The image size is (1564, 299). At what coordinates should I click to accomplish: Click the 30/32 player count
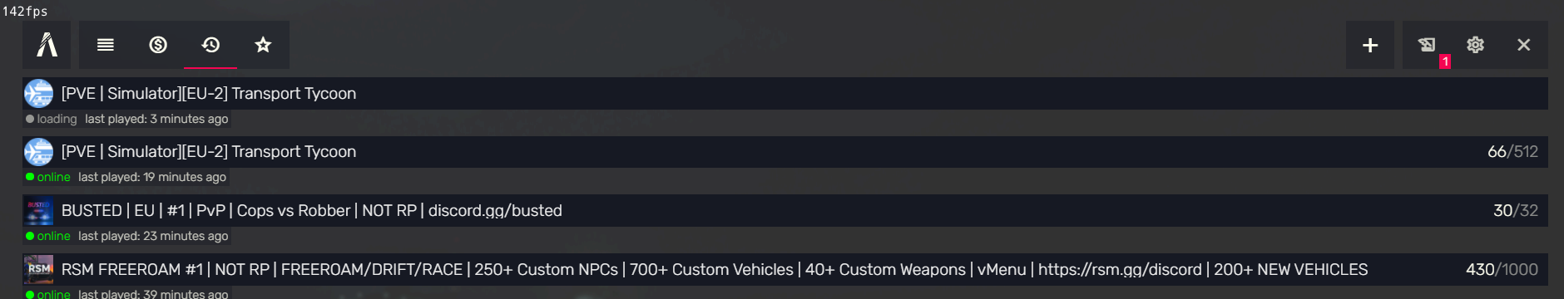[x=1516, y=211]
